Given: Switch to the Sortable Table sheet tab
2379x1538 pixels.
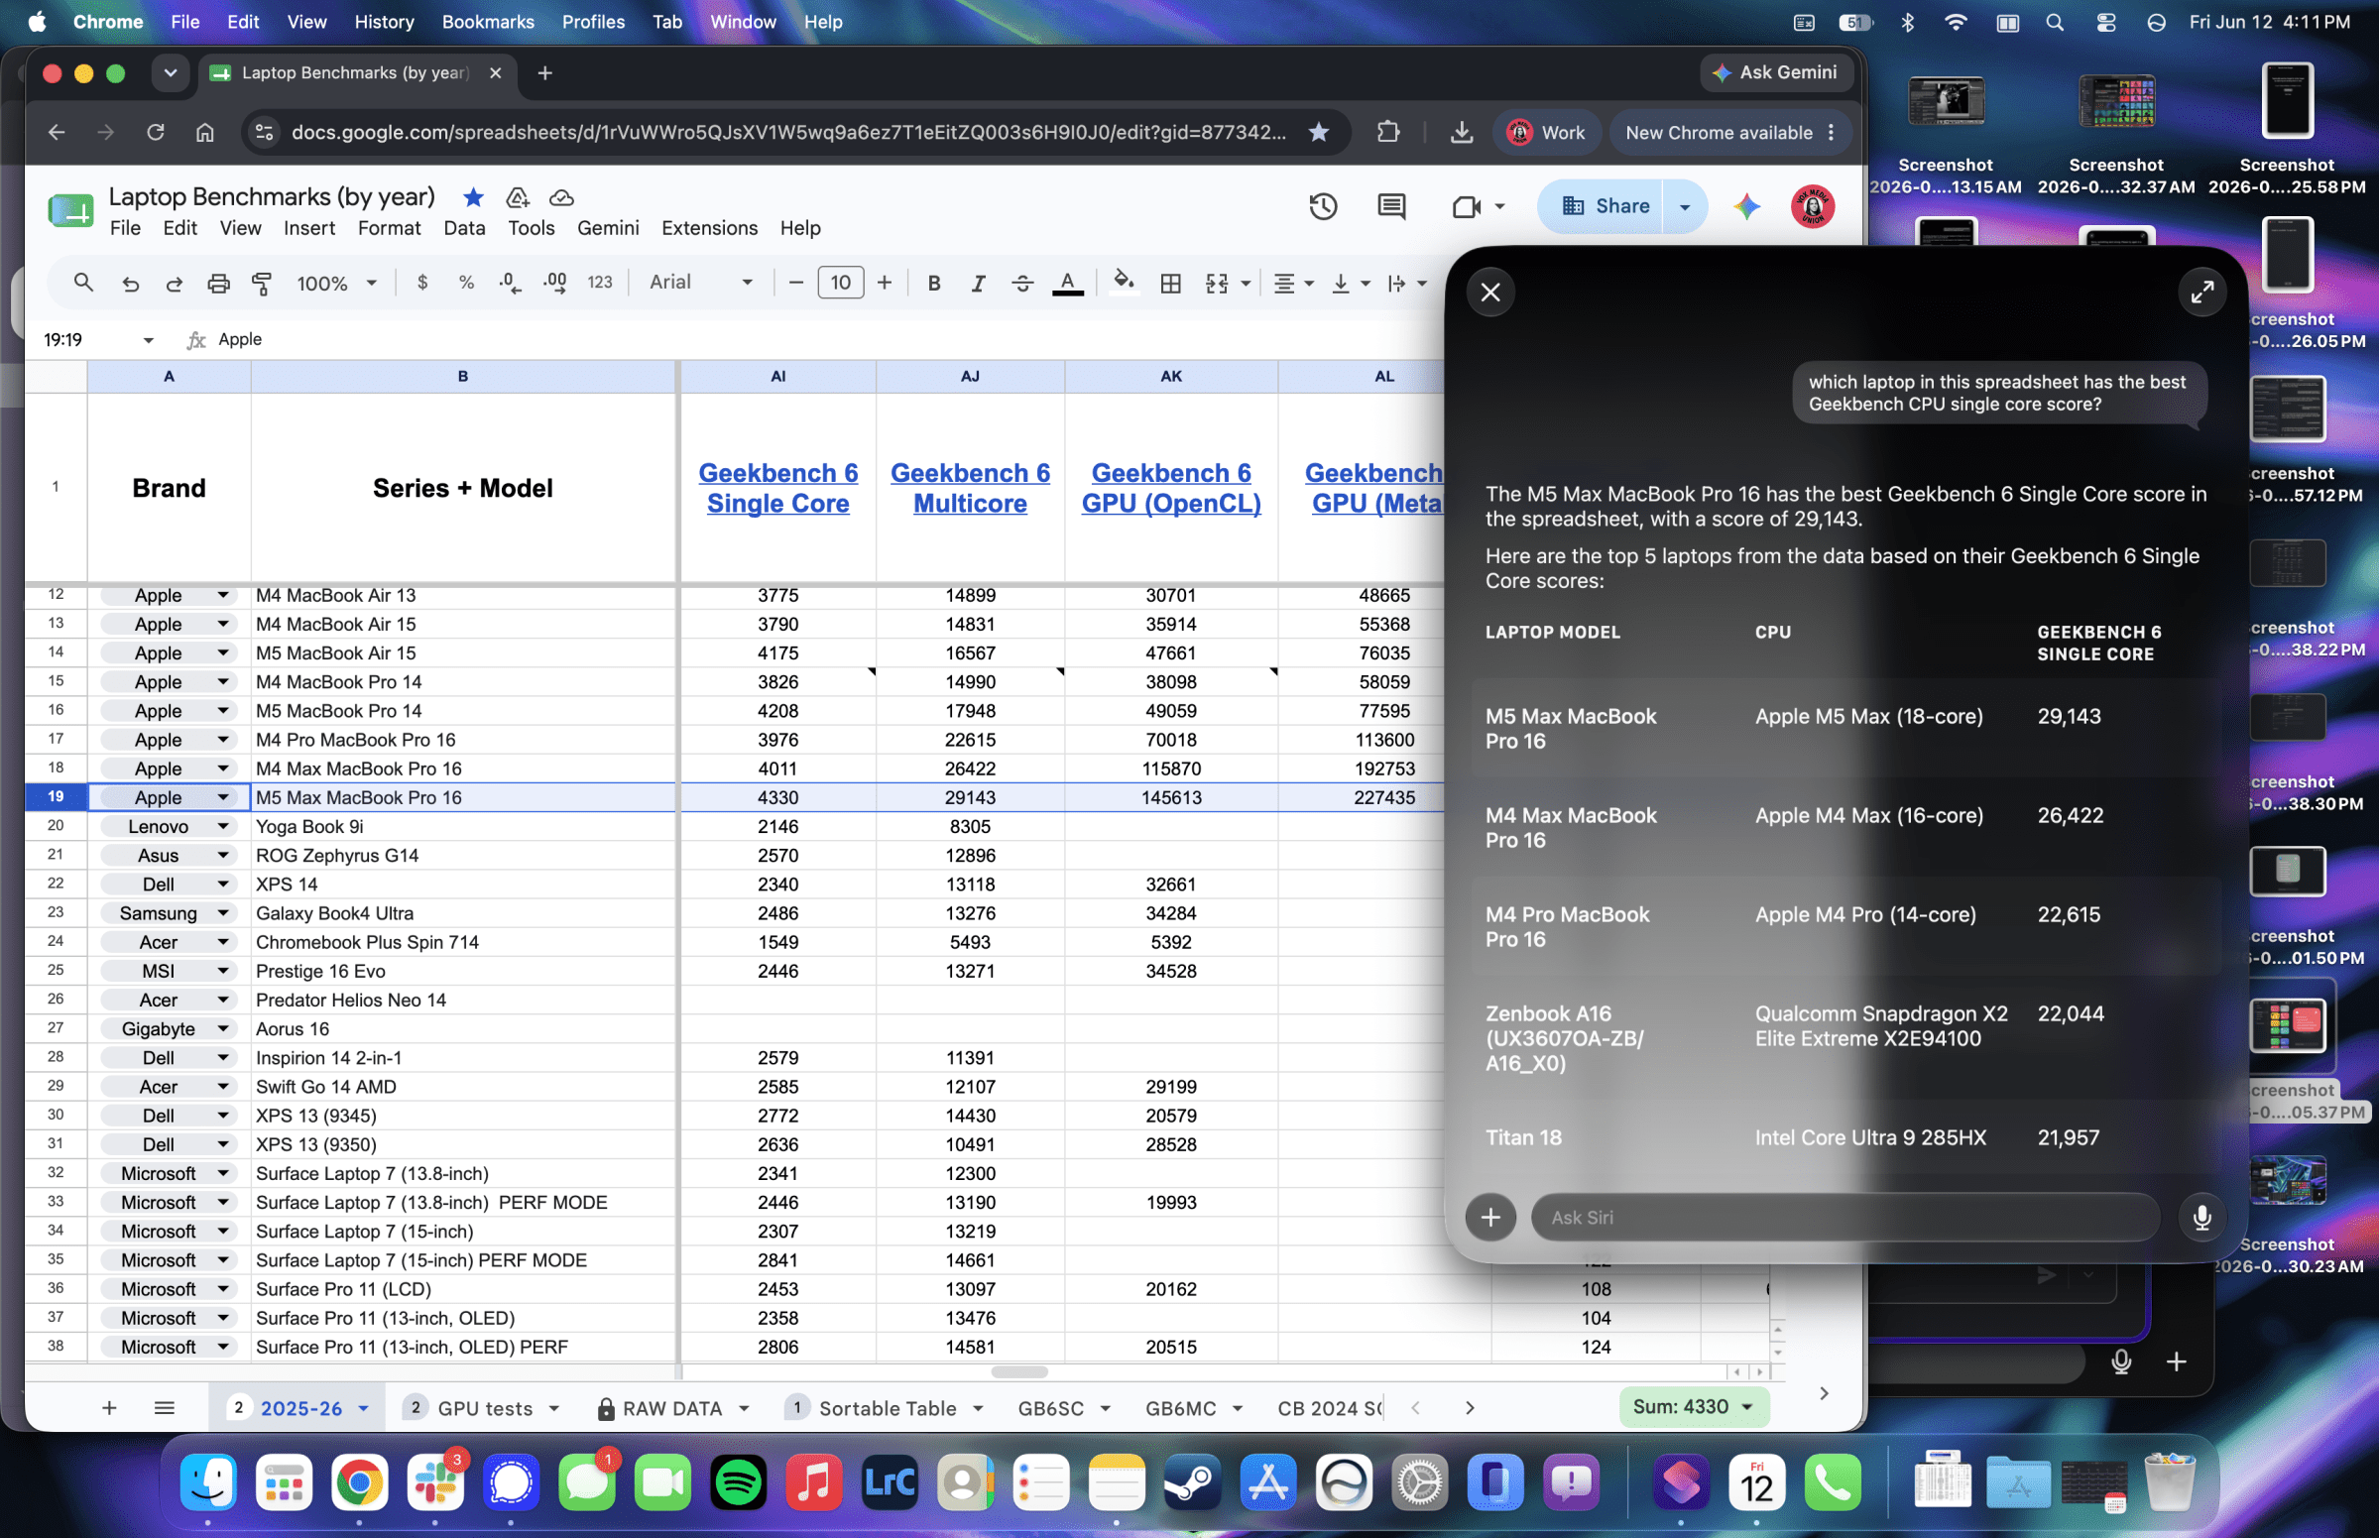Looking at the screenshot, I should 887,1408.
